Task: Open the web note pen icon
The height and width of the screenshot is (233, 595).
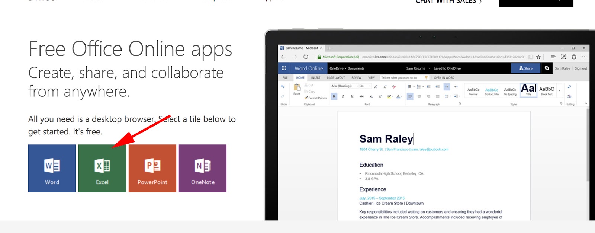Action: tap(563, 57)
